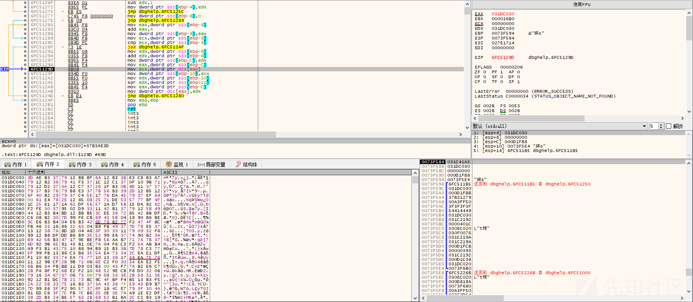This screenshot has width=693, height=302.
Task: Toggle breakpoint dot at 6FC512AF
Action: pyautogui.click(x=25, y=100)
